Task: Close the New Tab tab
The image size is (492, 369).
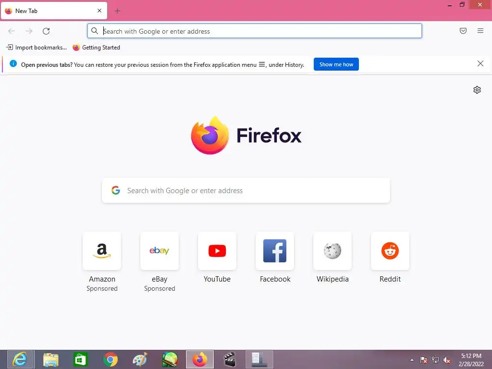Action: click(99, 11)
